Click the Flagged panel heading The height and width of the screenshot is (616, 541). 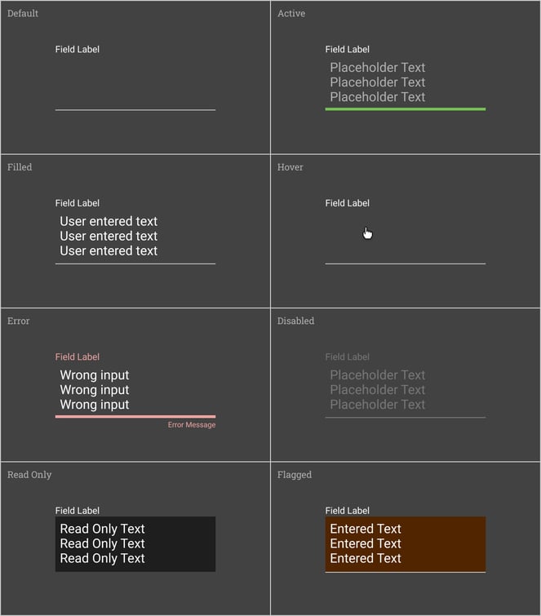pyautogui.click(x=295, y=475)
